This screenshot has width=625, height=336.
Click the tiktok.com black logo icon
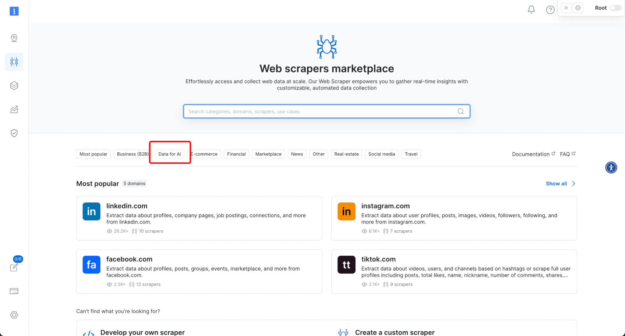point(346,265)
